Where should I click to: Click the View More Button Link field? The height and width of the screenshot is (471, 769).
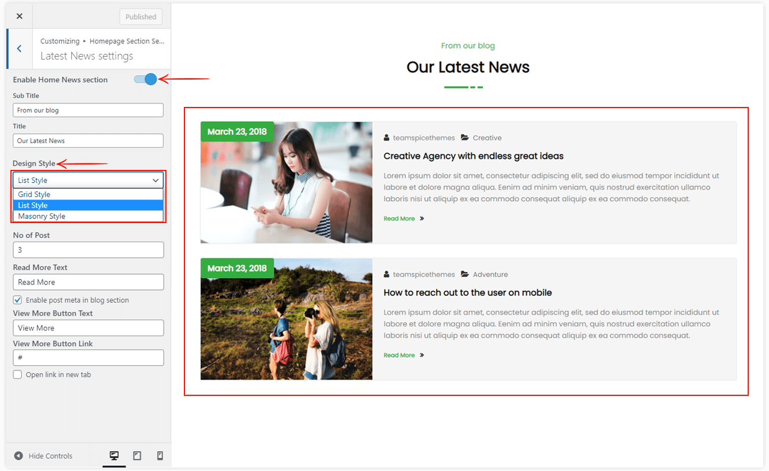click(x=88, y=358)
